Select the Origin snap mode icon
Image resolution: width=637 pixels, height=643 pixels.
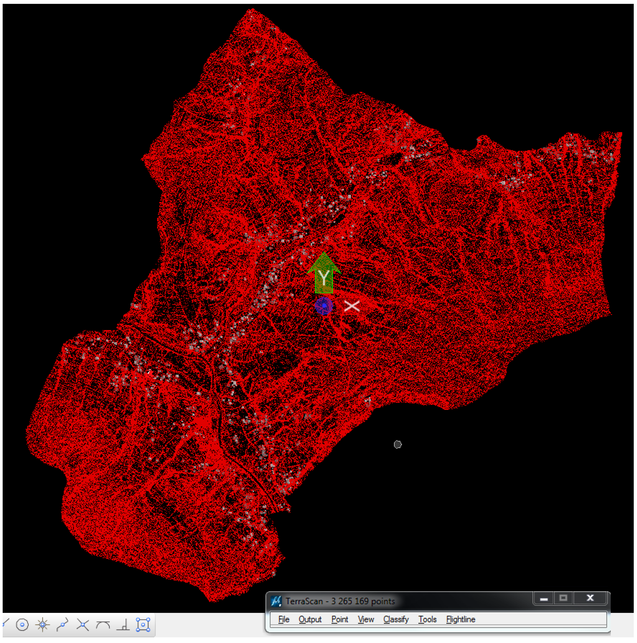pos(43,624)
